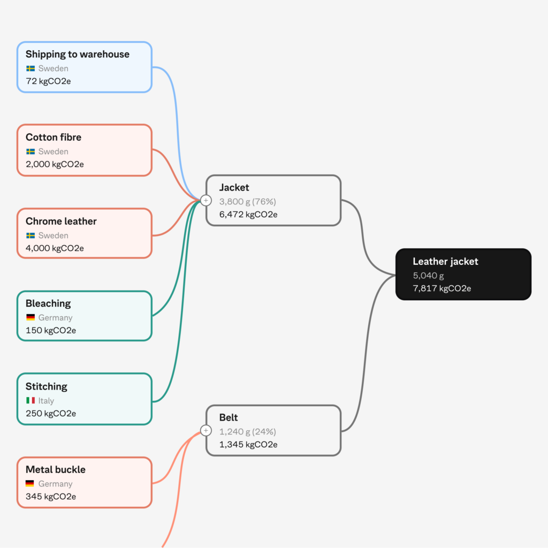This screenshot has width=548, height=548.
Task: Select the Bleaching process node title
Action: 48,303
